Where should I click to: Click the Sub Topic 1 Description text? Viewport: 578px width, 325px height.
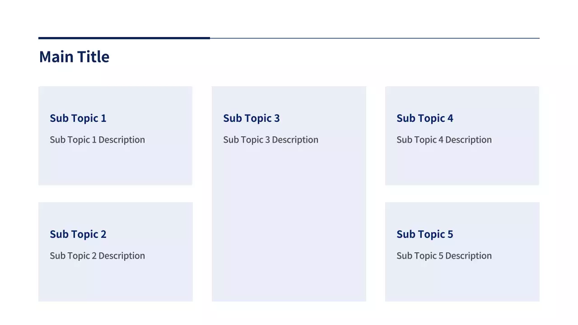[x=97, y=140]
